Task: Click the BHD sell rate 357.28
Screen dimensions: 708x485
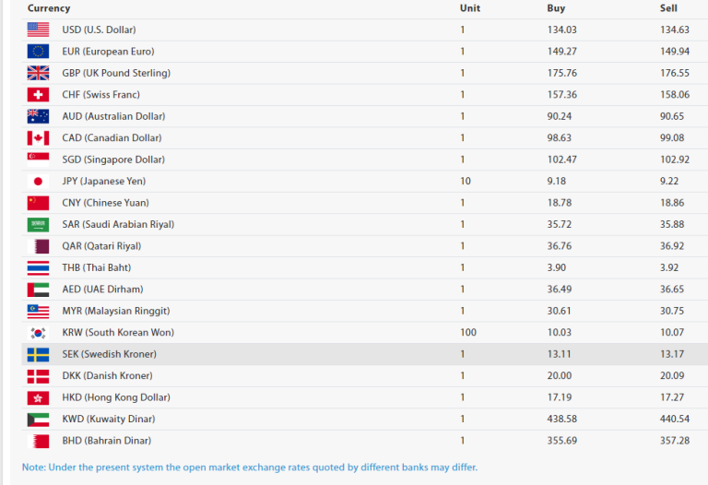Action: (x=675, y=441)
